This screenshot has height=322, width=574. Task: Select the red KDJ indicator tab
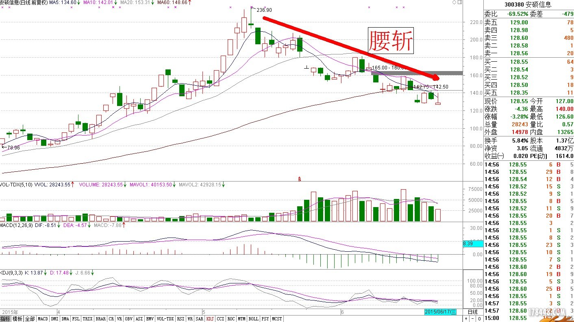click(210, 319)
